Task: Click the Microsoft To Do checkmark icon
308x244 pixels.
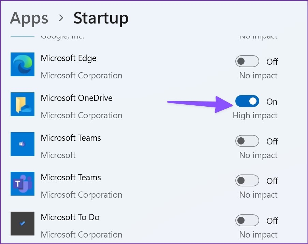Action: coord(23,224)
